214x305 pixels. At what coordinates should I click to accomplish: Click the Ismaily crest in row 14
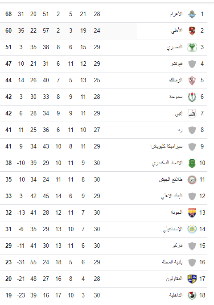tap(192, 229)
